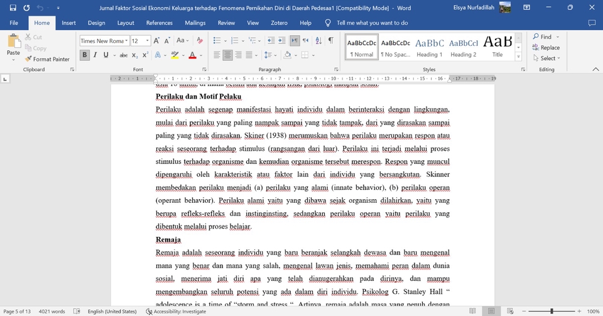
Task: Apply the Heading 1 style
Action: click(430, 46)
